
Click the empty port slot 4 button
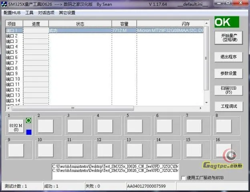(x=105, y=126)
